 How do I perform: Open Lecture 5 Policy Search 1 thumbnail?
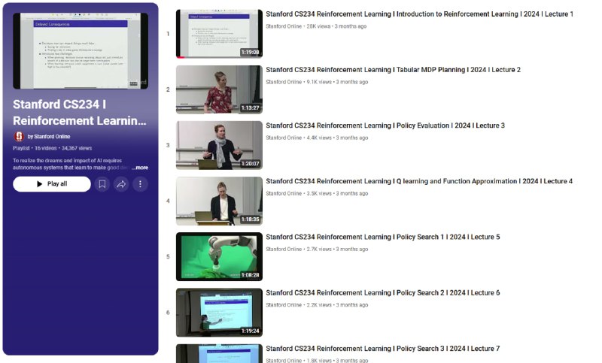click(219, 257)
